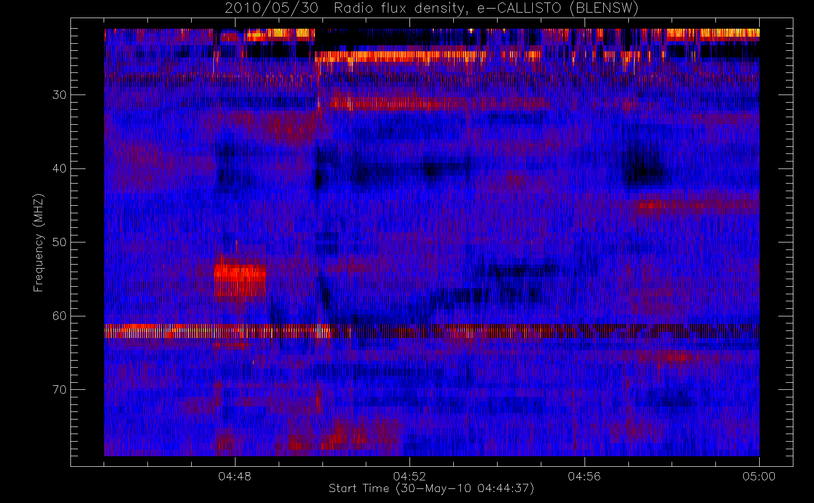The width and height of the screenshot is (814, 503).
Task: Click the 04:48 time tick label
Action: point(234,476)
